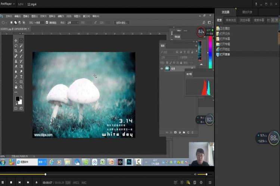The width and height of the screenshot is (280, 186).
Task: Stop the video in PotPlayer
Action: [11, 182]
